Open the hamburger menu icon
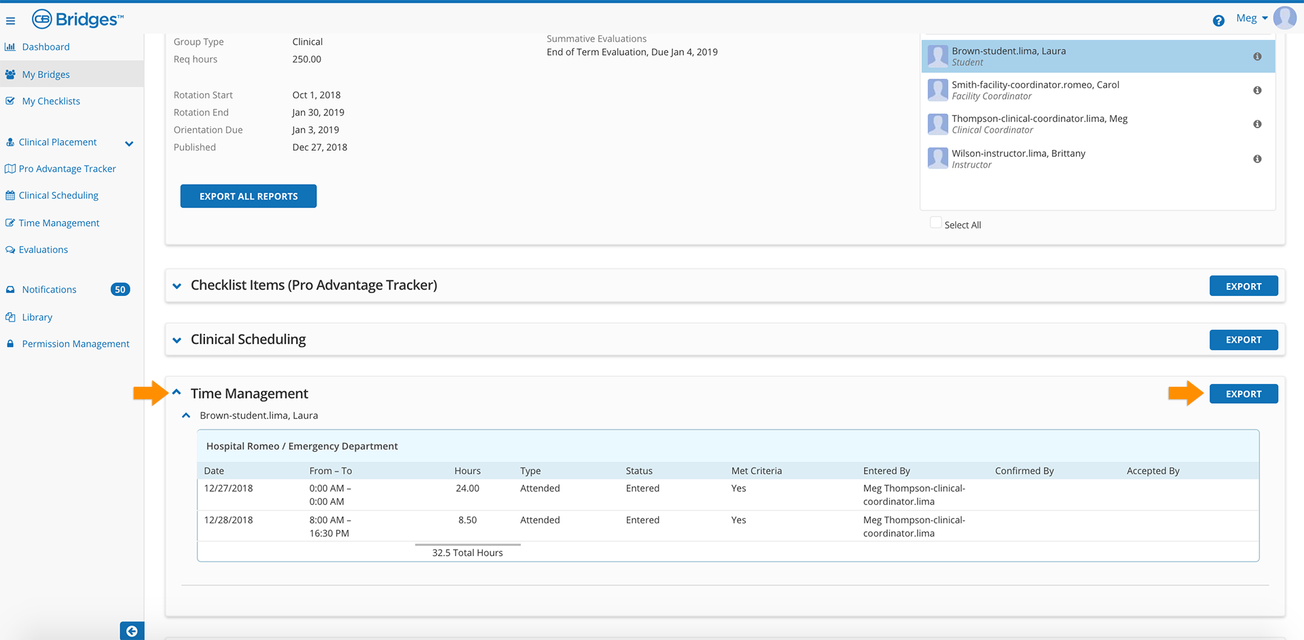The image size is (1304, 640). [x=10, y=21]
